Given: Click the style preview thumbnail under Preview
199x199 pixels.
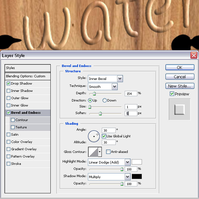Looking at the screenshot, I should [179, 109].
